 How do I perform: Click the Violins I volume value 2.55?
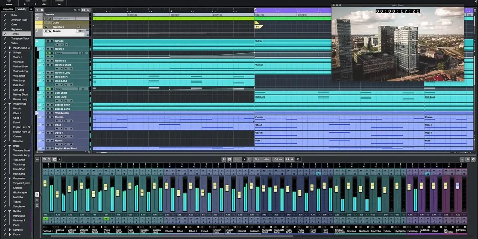point(83,53)
